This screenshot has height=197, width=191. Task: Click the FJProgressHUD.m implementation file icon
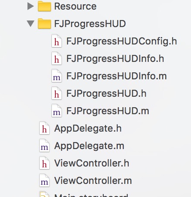[x=57, y=111]
